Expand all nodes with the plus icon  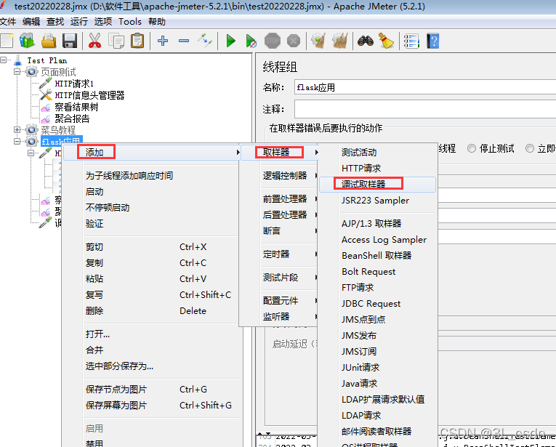(x=163, y=41)
